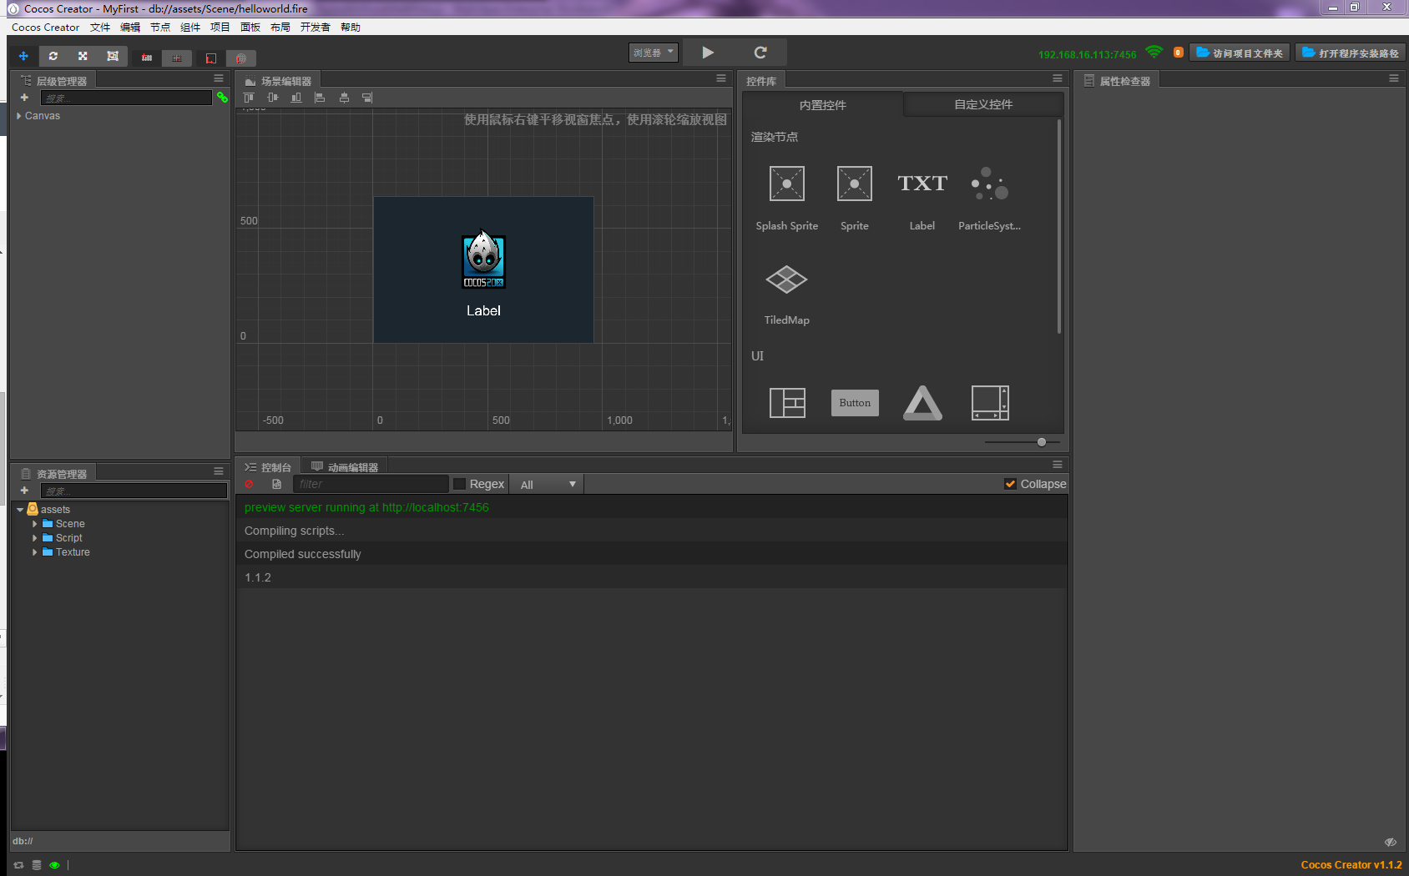Switch pivot mode to center handle
This screenshot has height=876, width=1409.
pos(177,58)
